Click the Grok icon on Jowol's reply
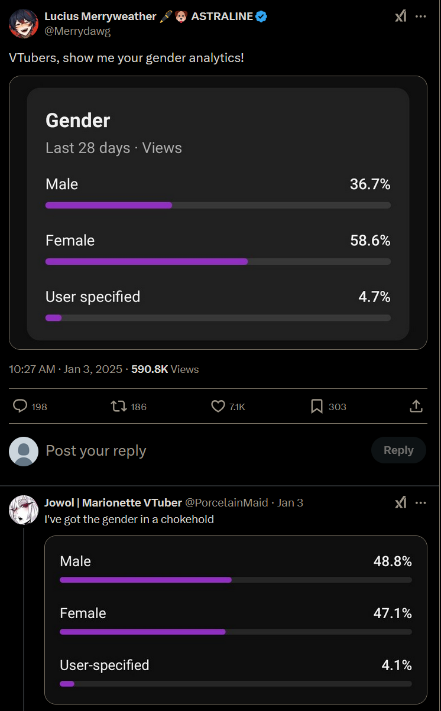441x711 pixels. point(401,502)
